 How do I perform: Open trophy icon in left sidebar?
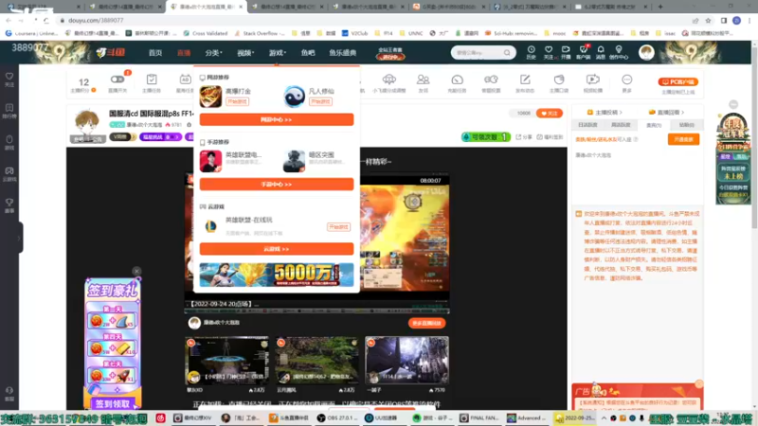pyautogui.click(x=9, y=205)
